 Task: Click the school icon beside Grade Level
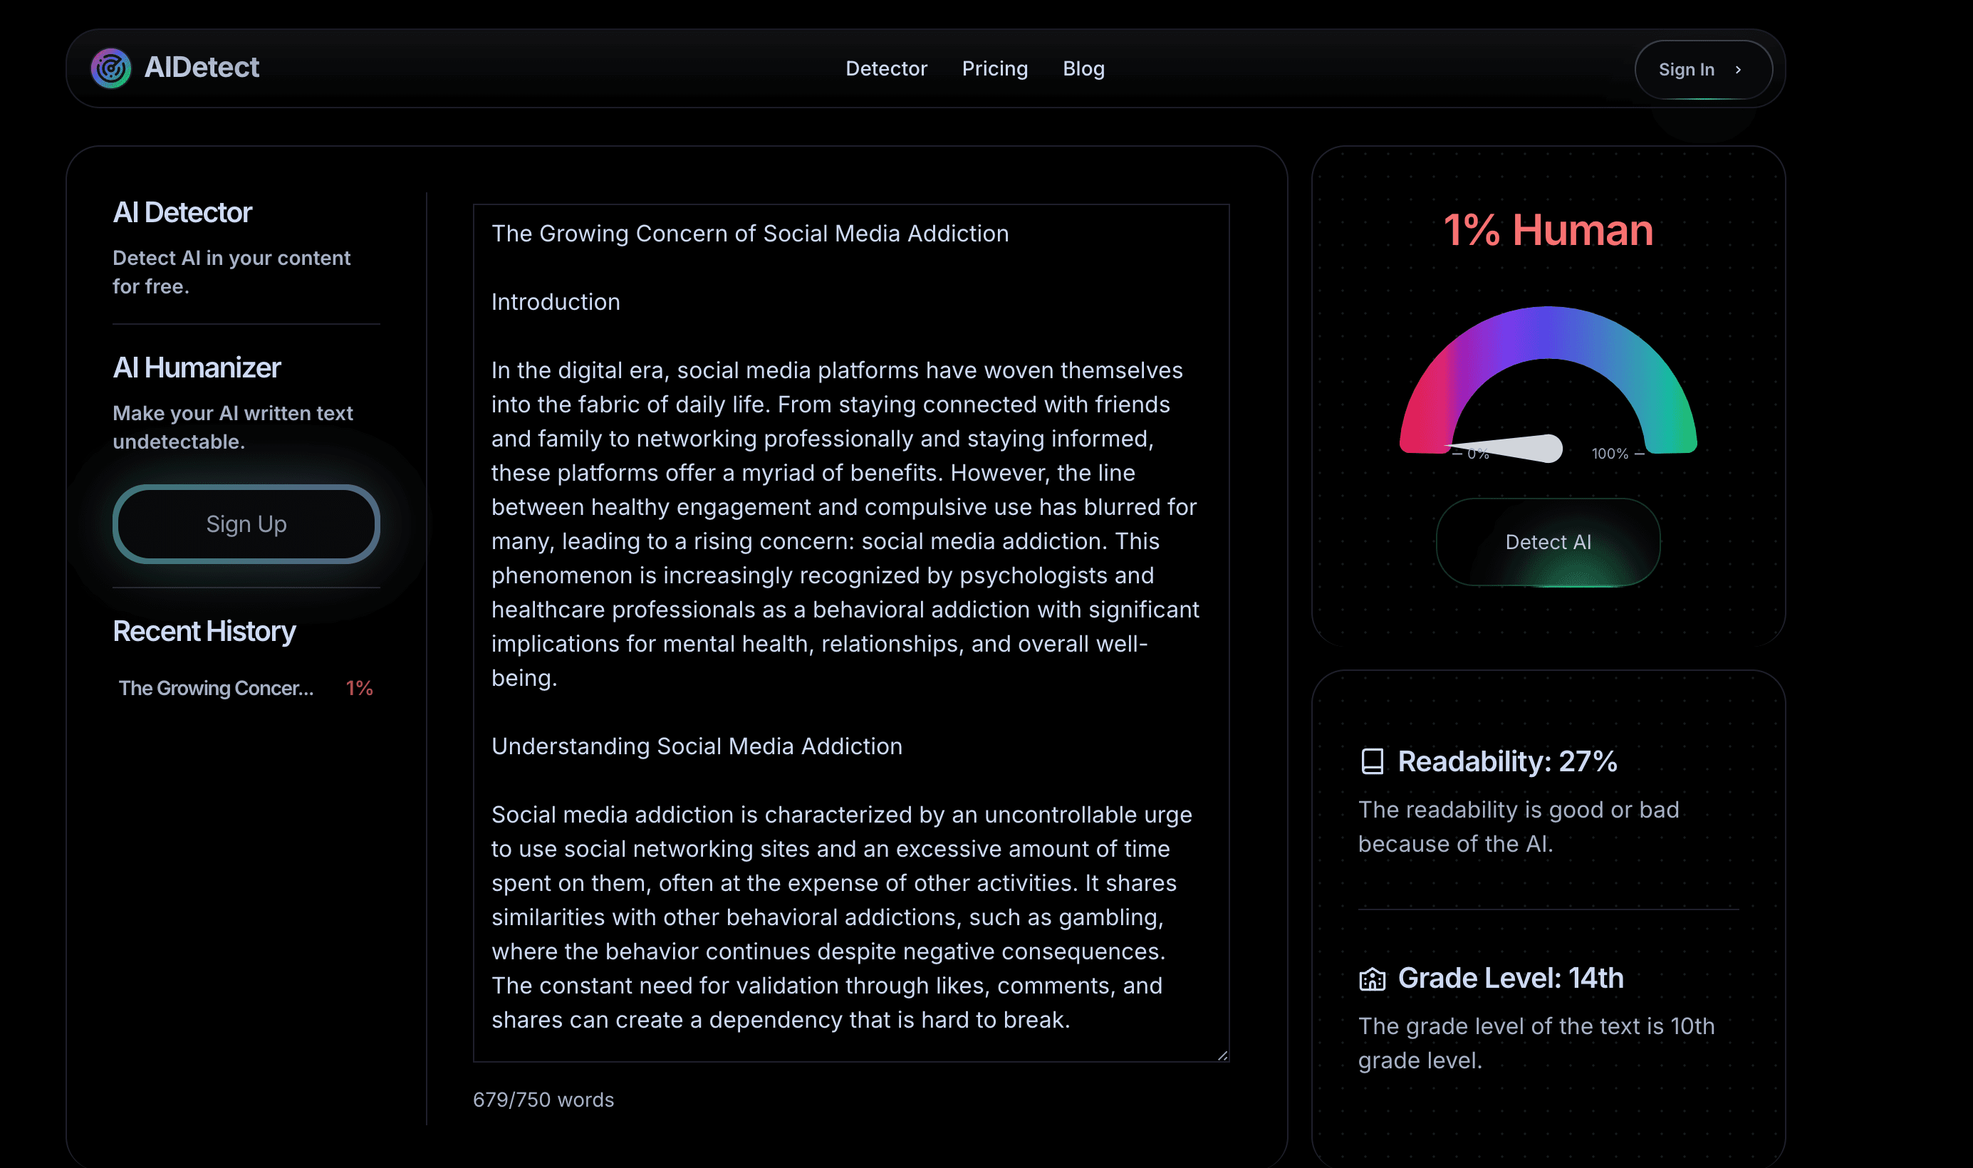1372,979
